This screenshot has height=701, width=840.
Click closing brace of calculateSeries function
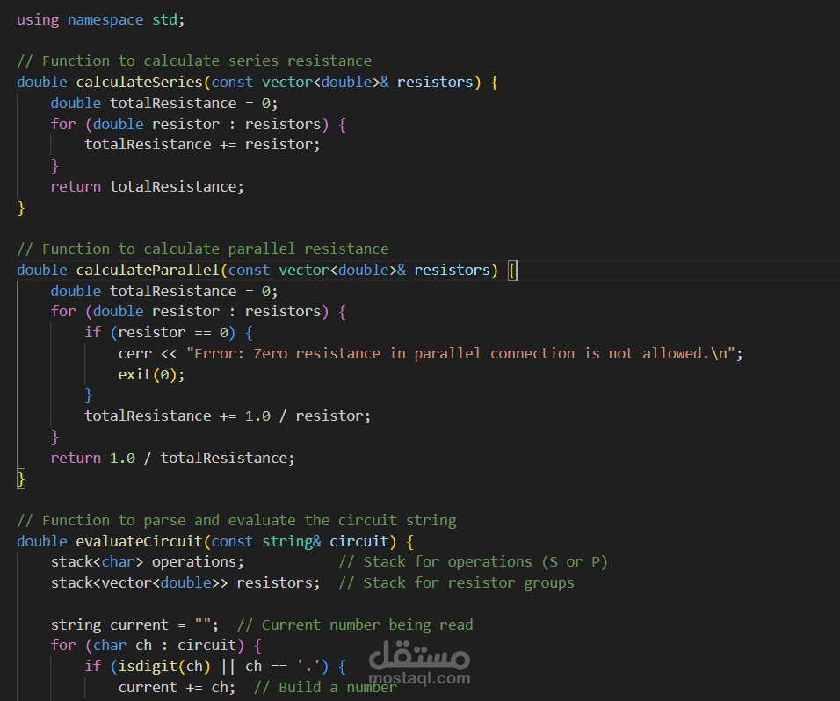[21, 208]
